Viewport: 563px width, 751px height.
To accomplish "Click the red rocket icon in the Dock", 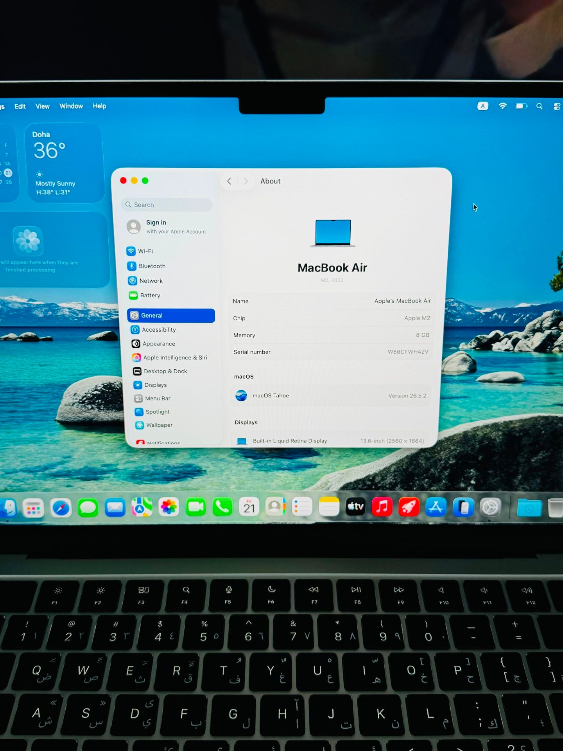I will [x=409, y=507].
